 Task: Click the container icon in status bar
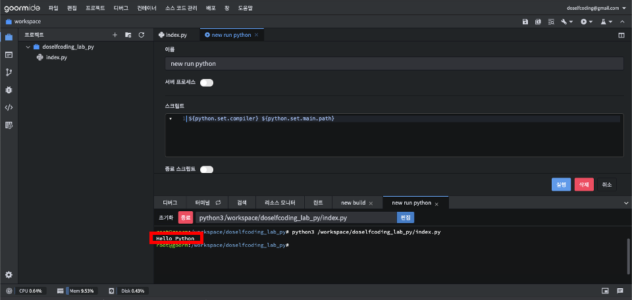click(x=9, y=291)
